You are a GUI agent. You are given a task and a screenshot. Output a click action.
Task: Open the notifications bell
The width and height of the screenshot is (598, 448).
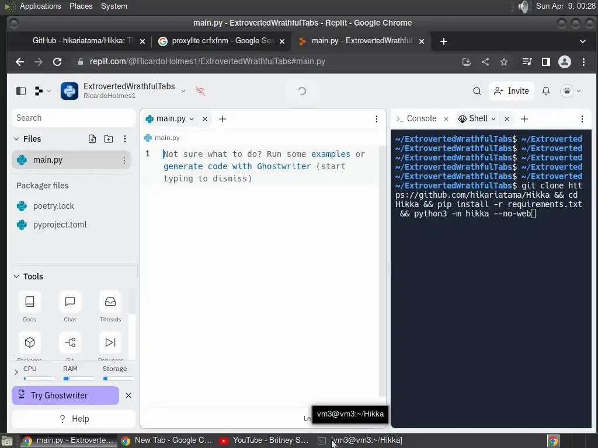[546, 91]
